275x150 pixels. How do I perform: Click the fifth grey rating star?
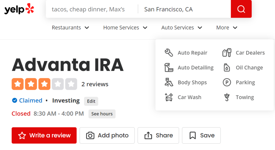[71, 84]
